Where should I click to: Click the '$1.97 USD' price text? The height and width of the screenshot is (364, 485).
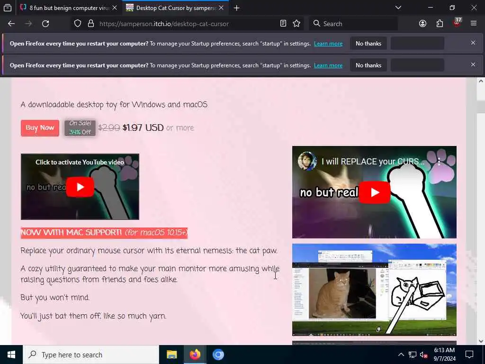tap(143, 128)
